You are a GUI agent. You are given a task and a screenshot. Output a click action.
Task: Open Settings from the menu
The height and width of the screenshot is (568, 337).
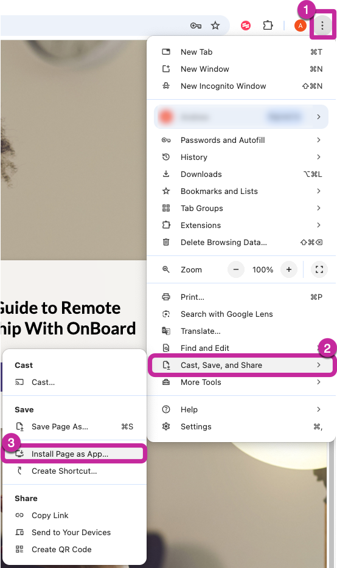(x=241, y=427)
